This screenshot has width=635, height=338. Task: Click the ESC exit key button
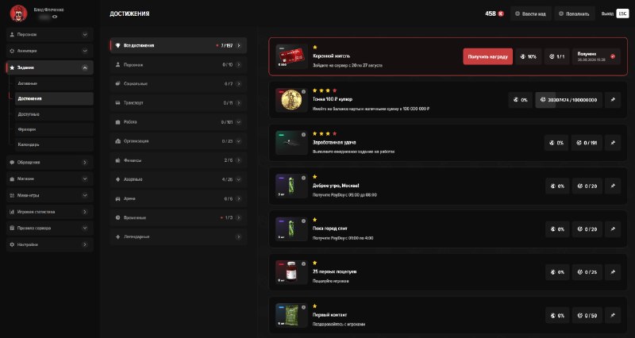click(x=622, y=13)
